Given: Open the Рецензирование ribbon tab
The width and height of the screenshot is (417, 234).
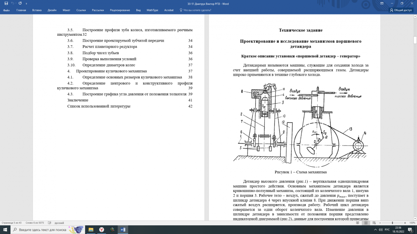Looking at the screenshot, I should pos(120,10).
